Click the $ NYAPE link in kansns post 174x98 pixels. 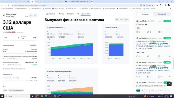139,41
